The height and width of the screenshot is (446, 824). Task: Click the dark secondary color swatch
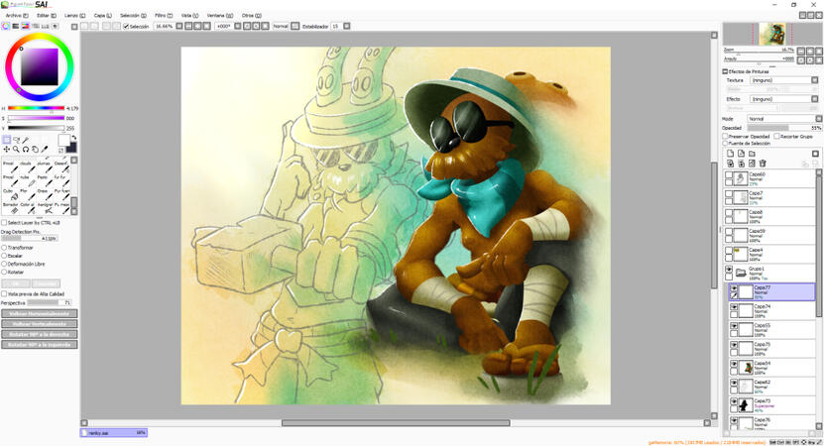click(72, 148)
